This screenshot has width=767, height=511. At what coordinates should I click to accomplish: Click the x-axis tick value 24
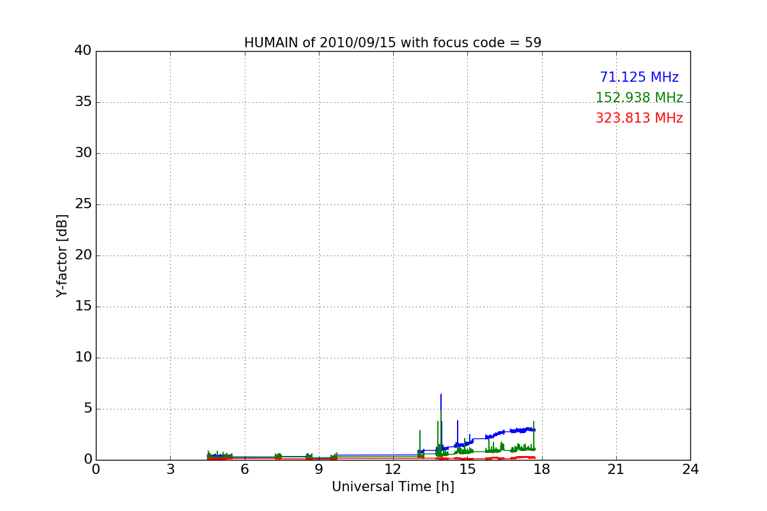[x=690, y=469]
